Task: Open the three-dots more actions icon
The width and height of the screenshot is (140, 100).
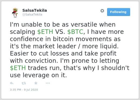Action: tap(48, 83)
